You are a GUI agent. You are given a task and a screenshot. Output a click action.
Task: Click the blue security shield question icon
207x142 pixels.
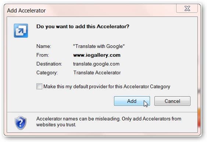pos(21,123)
